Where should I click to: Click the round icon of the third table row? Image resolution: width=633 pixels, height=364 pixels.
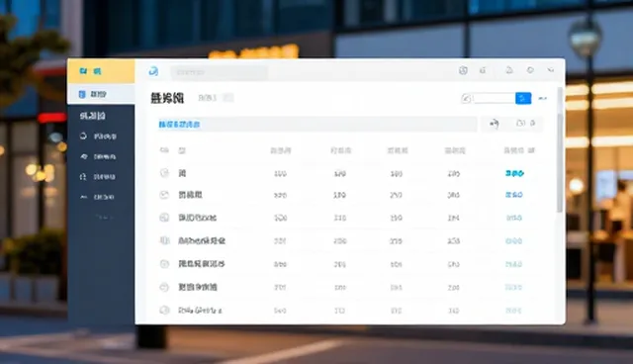pyautogui.click(x=164, y=218)
